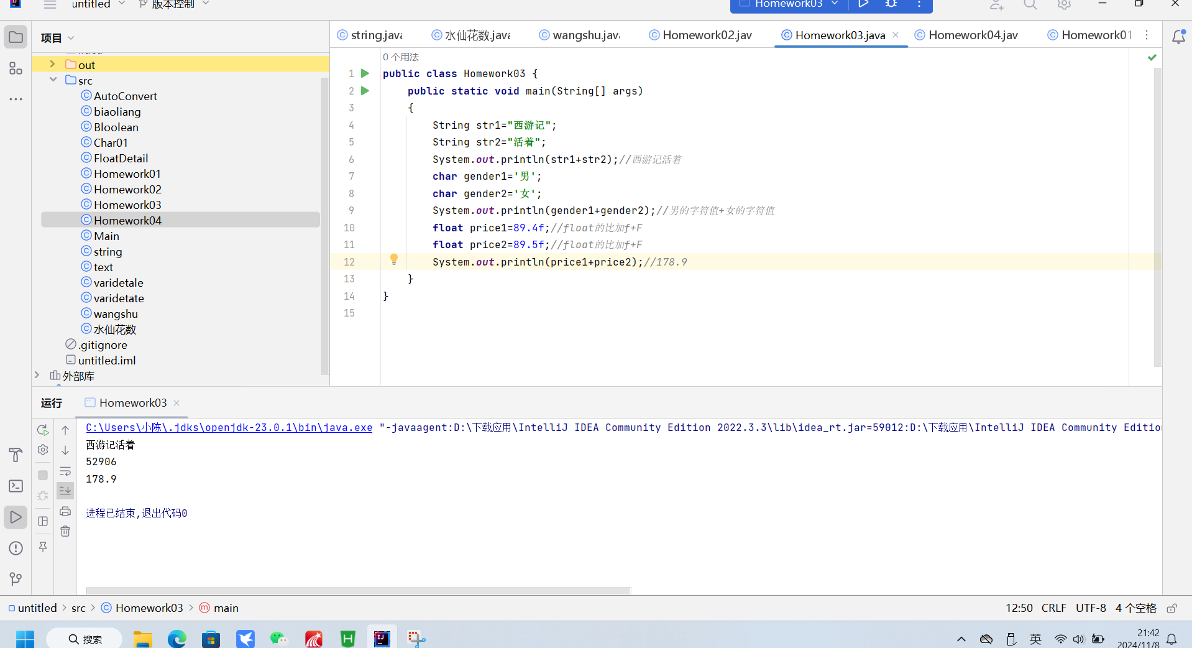Open the Terminal tool window icon
1192x648 pixels.
click(x=16, y=486)
